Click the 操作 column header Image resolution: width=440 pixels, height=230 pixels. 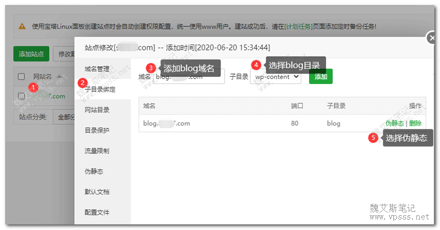[x=415, y=105]
